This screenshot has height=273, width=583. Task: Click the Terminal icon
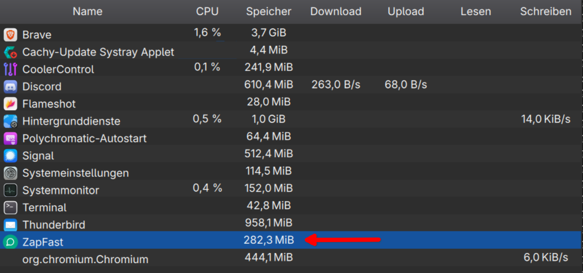pos(10,207)
